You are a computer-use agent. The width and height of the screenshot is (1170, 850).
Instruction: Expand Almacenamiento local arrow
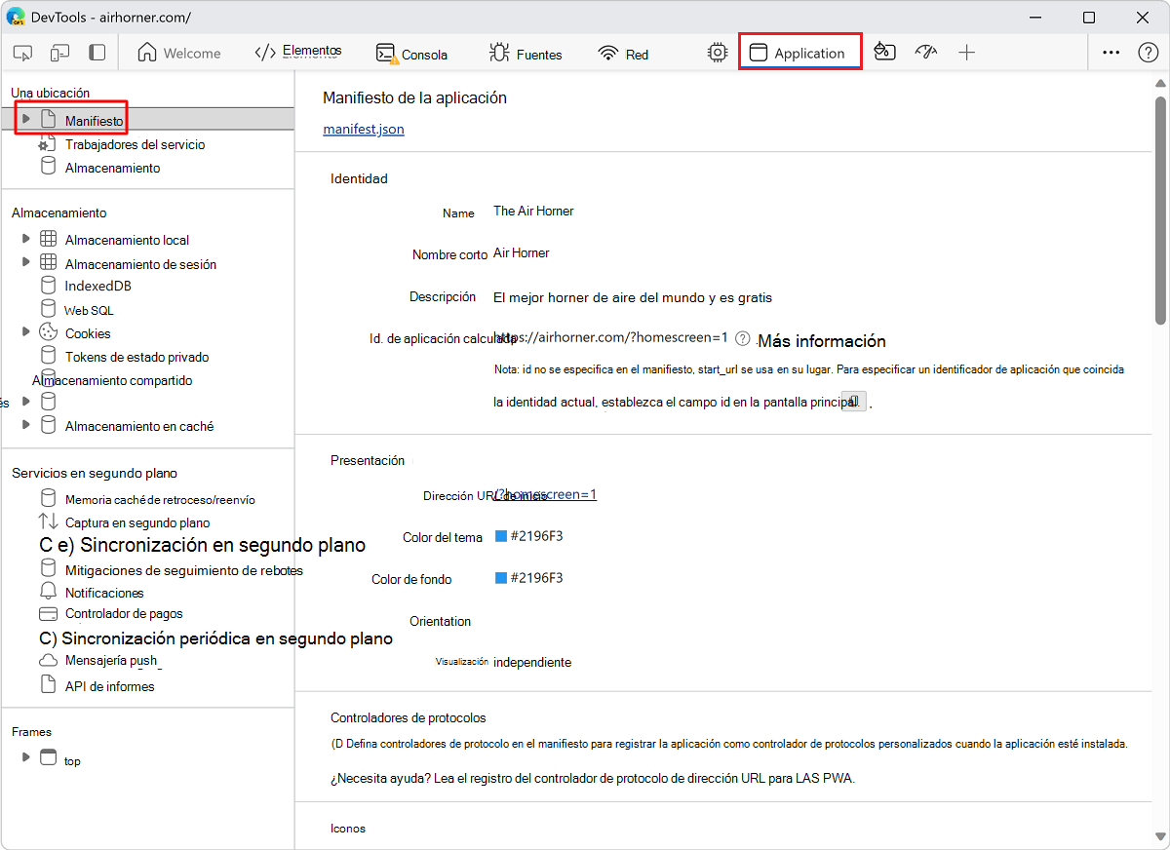point(26,238)
